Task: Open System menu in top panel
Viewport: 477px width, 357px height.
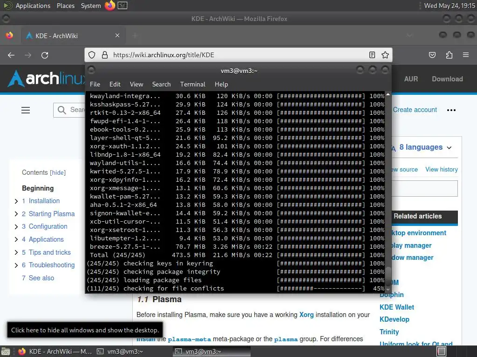Action: pos(91,6)
